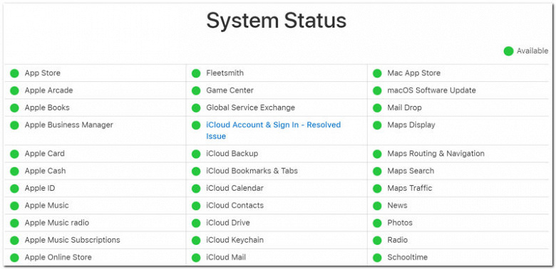Select the Apple Books service name
The height and width of the screenshot is (269, 556).
click(x=47, y=107)
